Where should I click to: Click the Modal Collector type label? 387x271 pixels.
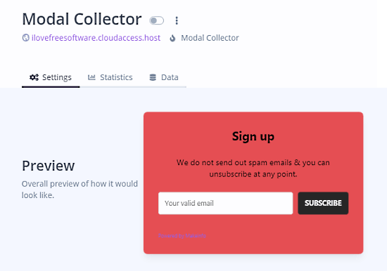(210, 38)
